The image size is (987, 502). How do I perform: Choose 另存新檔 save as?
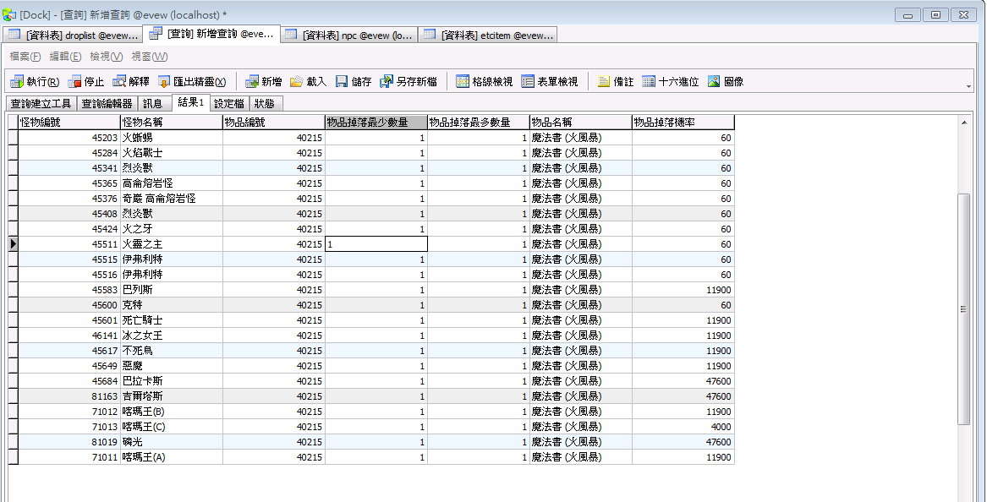click(408, 82)
